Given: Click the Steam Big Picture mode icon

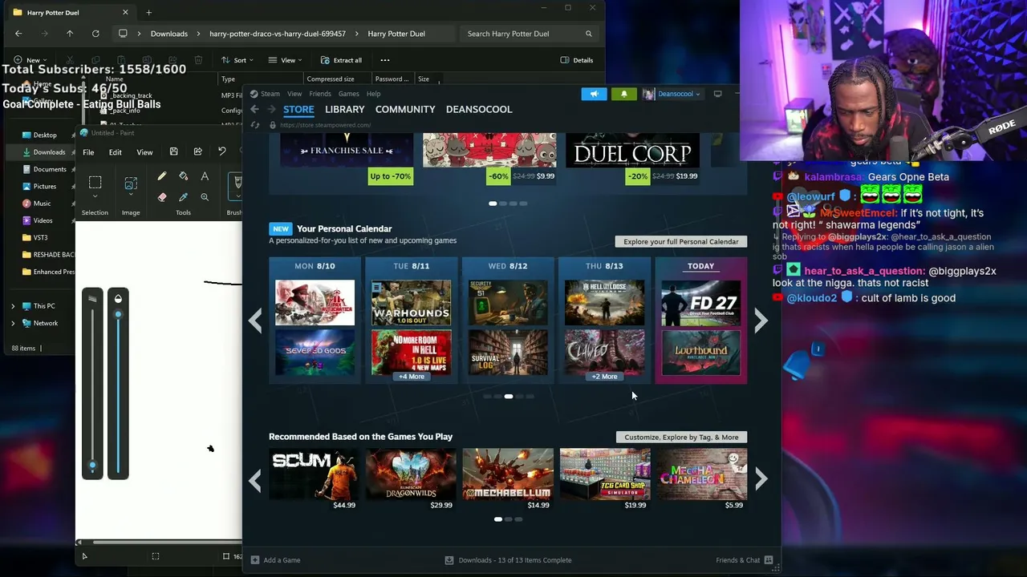Looking at the screenshot, I should point(717,94).
